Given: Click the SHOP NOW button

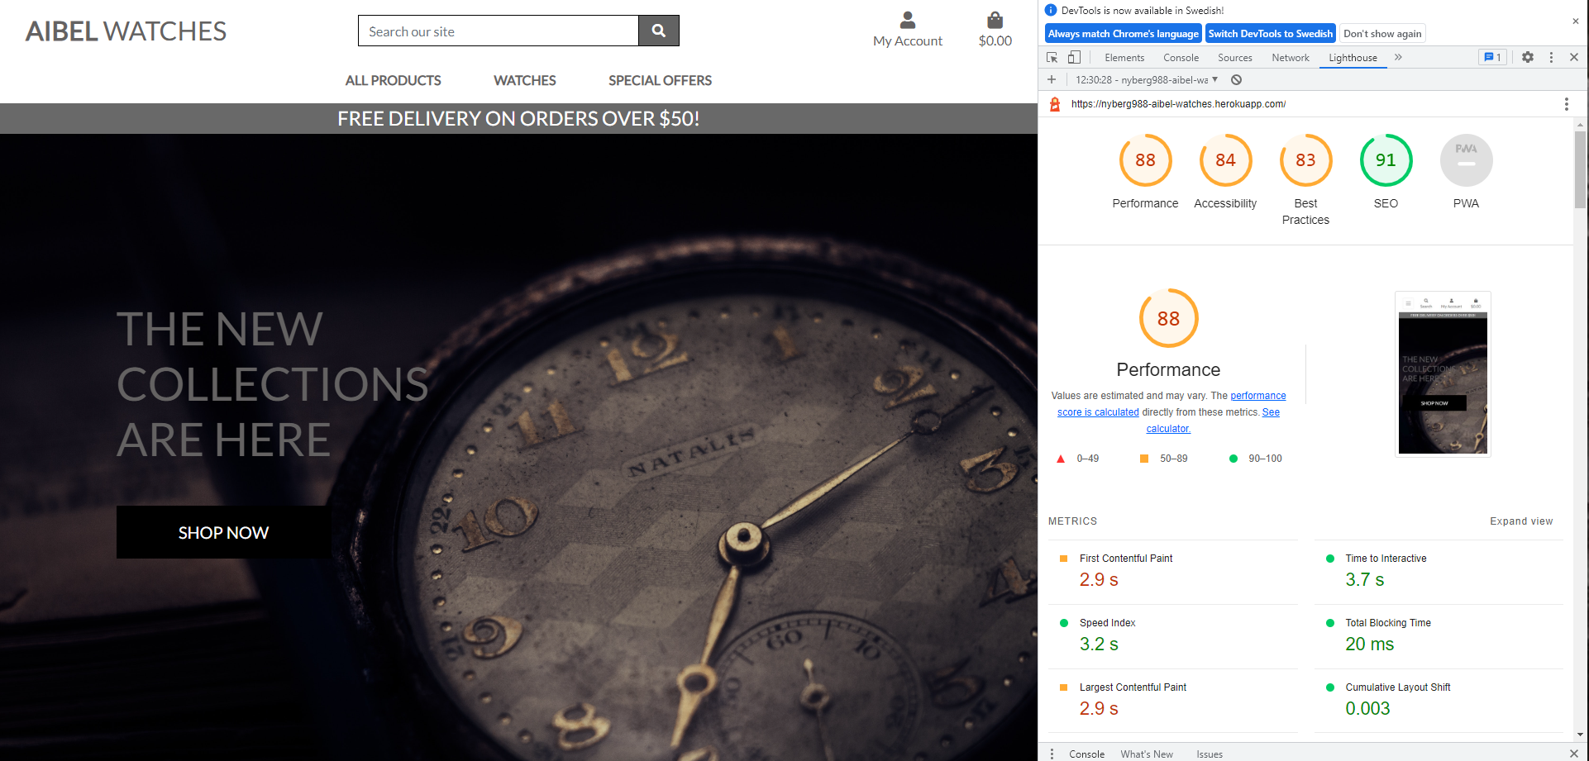Looking at the screenshot, I should 223,532.
